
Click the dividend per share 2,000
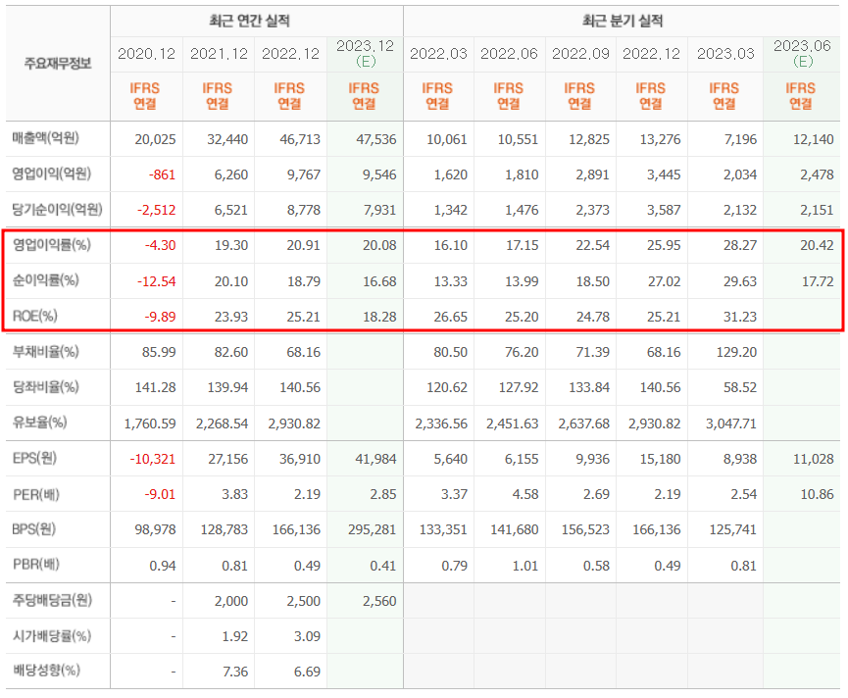click(x=231, y=601)
